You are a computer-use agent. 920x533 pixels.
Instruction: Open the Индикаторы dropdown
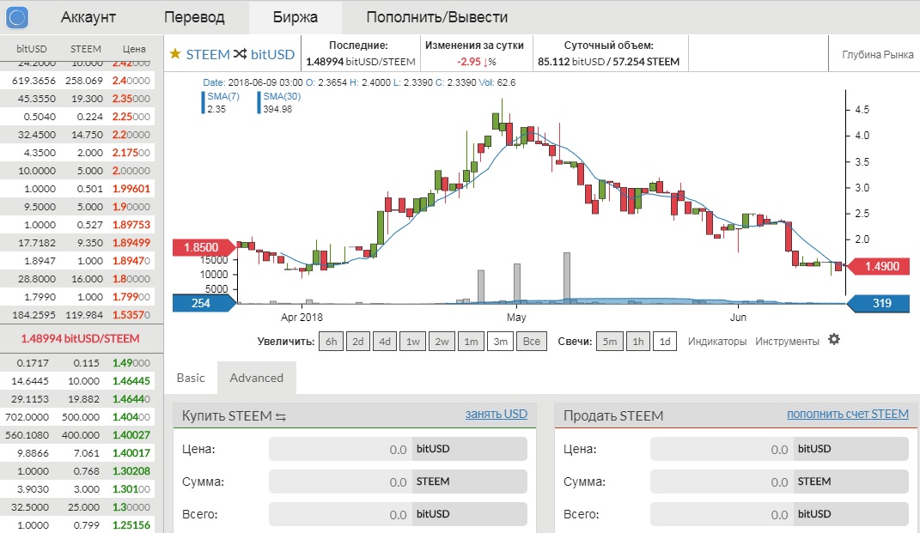[x=717, y=342]
